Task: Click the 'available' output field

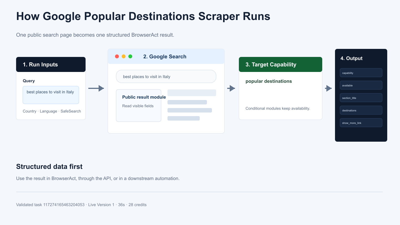Action: pyautogui.click(x=361, y=85)
